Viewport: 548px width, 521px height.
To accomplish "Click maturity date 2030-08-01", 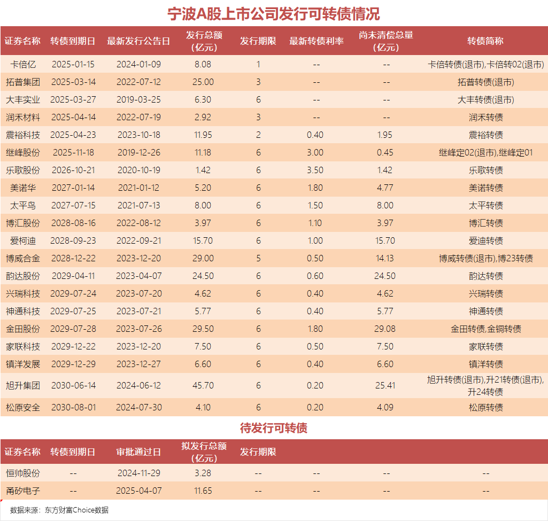I will pos(73,408).
